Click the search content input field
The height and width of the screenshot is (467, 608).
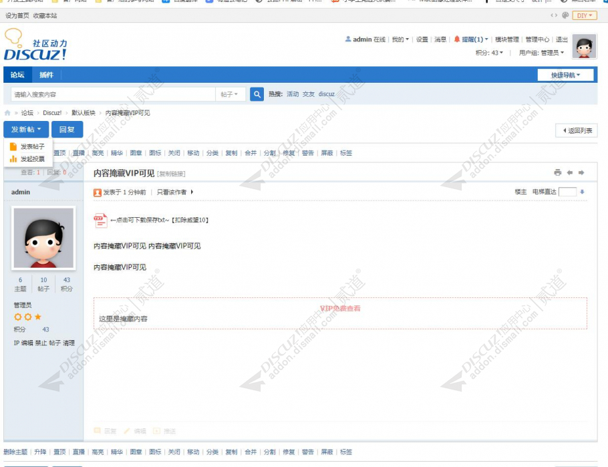pos(113,94)
